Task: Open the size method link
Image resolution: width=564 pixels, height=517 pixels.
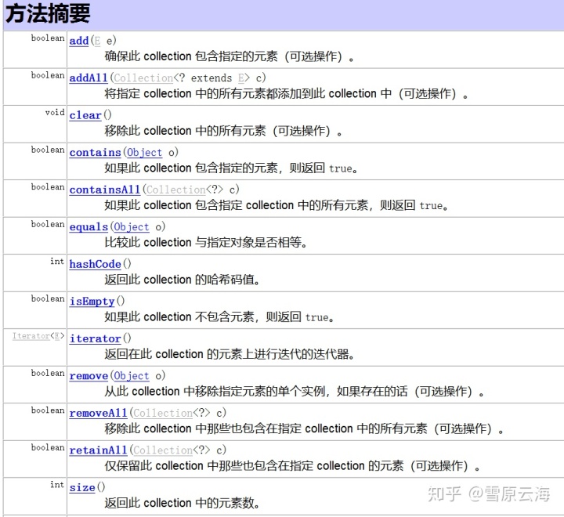Action: pos(82,487)
